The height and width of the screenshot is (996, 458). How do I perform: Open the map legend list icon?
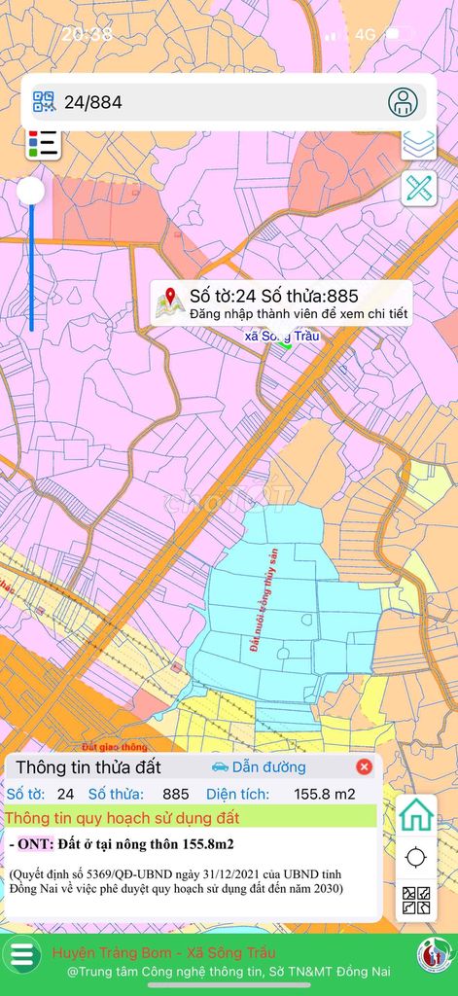(43, 144)
